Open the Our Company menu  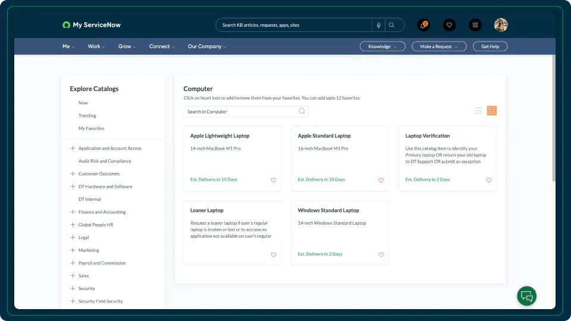click(207, 46)
